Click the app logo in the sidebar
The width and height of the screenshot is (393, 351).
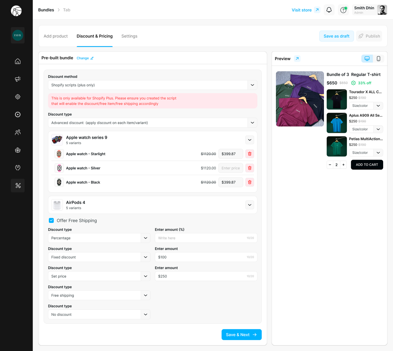coord(16,11)
